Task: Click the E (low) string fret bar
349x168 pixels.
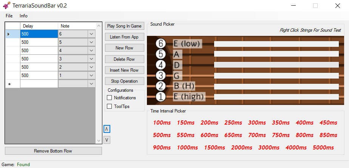Action: click(276, 44)
